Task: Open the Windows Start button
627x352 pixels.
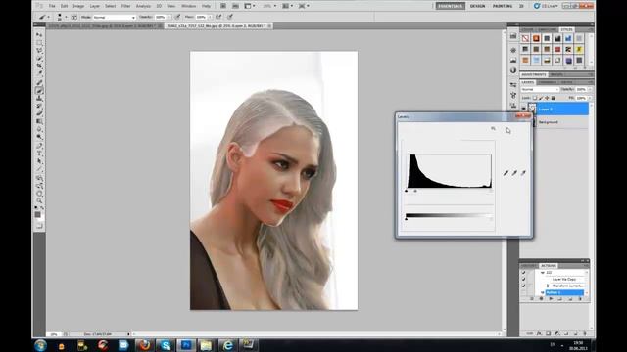Action: tap(40, 345)
